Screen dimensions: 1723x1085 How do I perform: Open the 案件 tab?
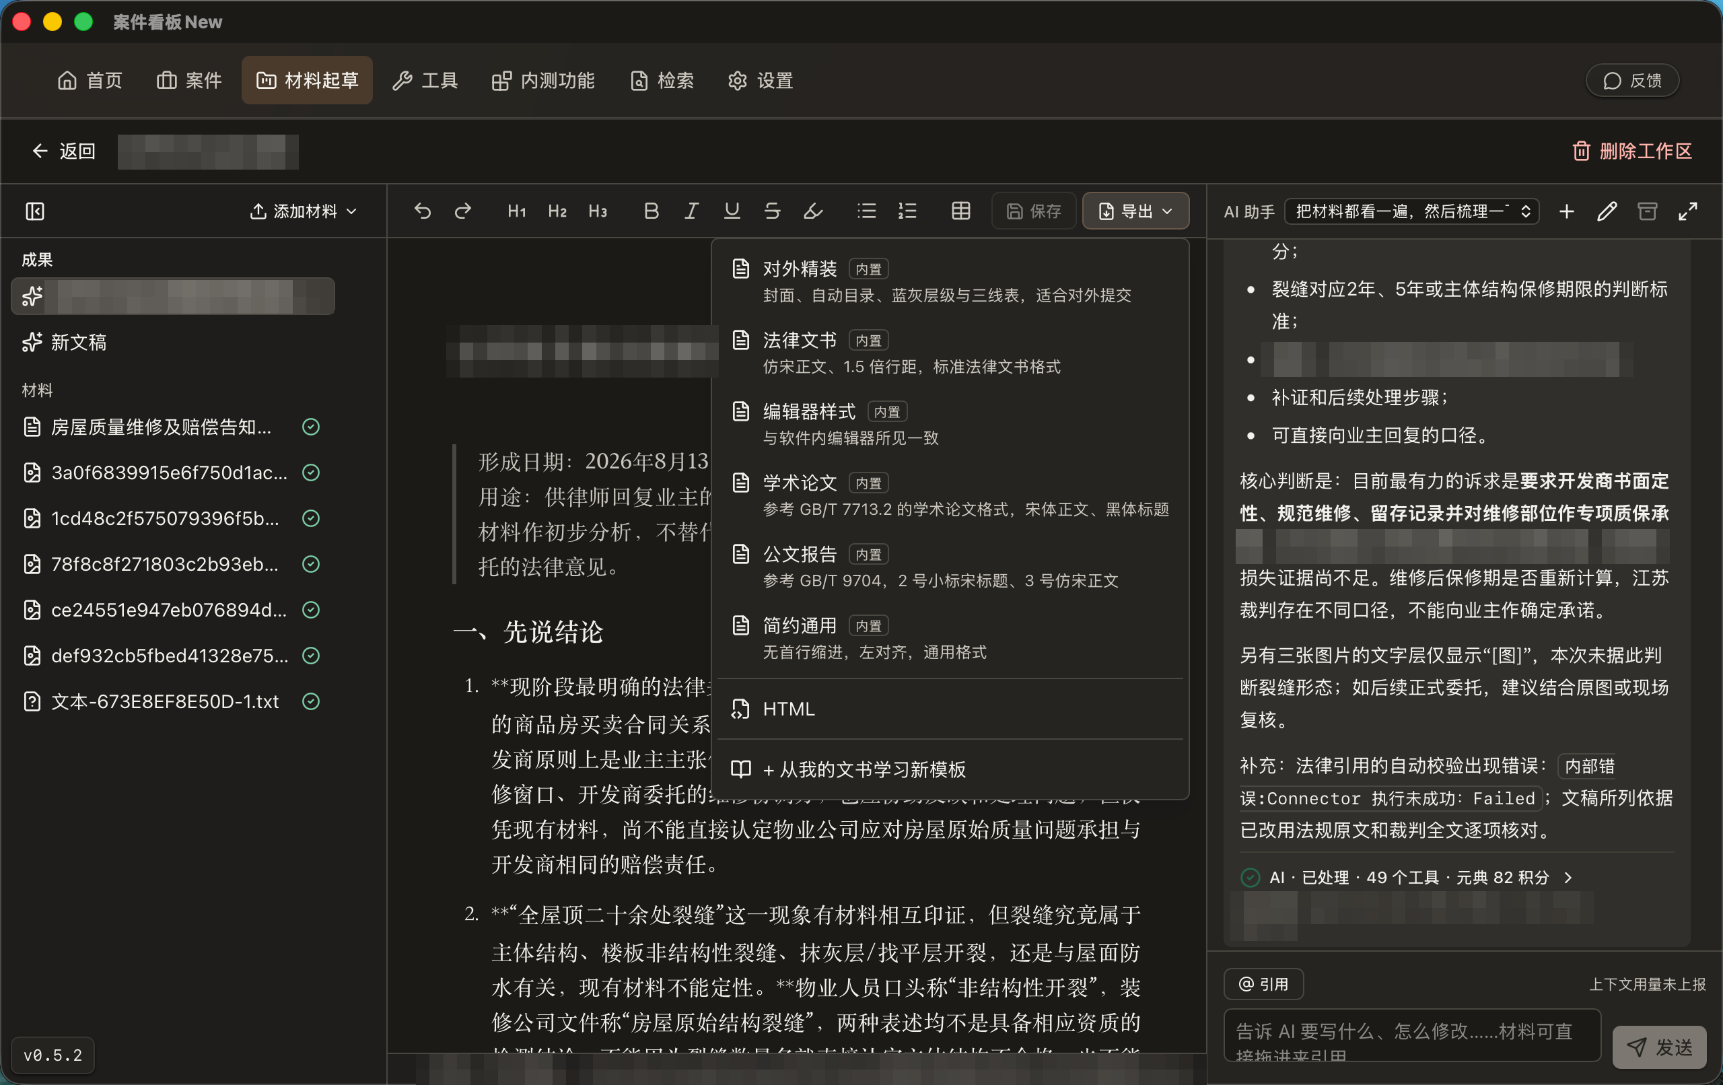click(x=189, y=80)
